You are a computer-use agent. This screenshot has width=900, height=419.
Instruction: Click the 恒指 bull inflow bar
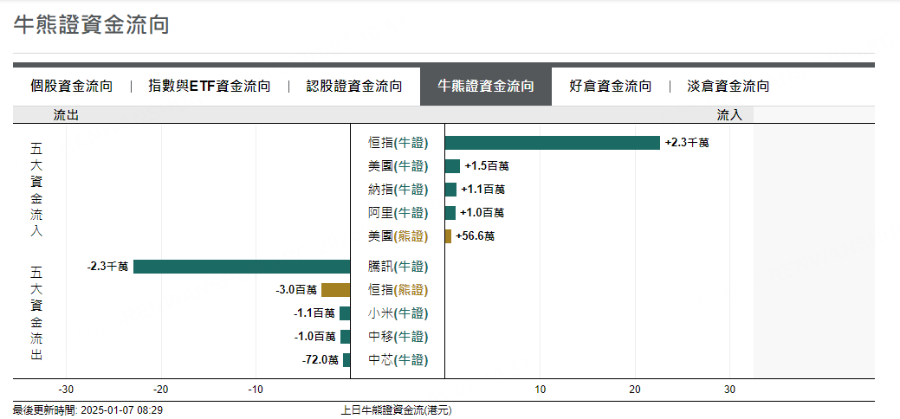click(552, 143)
